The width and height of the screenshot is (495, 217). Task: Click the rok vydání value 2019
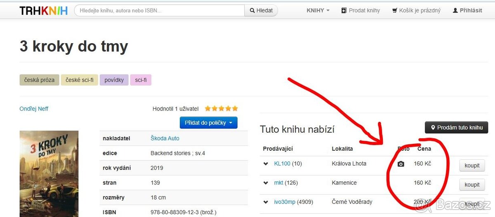pyautogui.click(x=157, y=168)
